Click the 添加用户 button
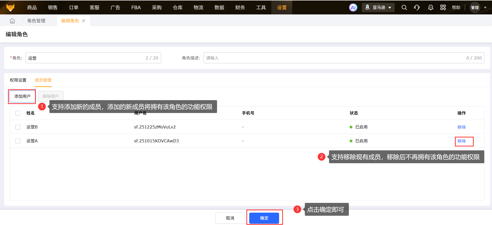This screenshot has height=225, width=492. click(22, 96)
